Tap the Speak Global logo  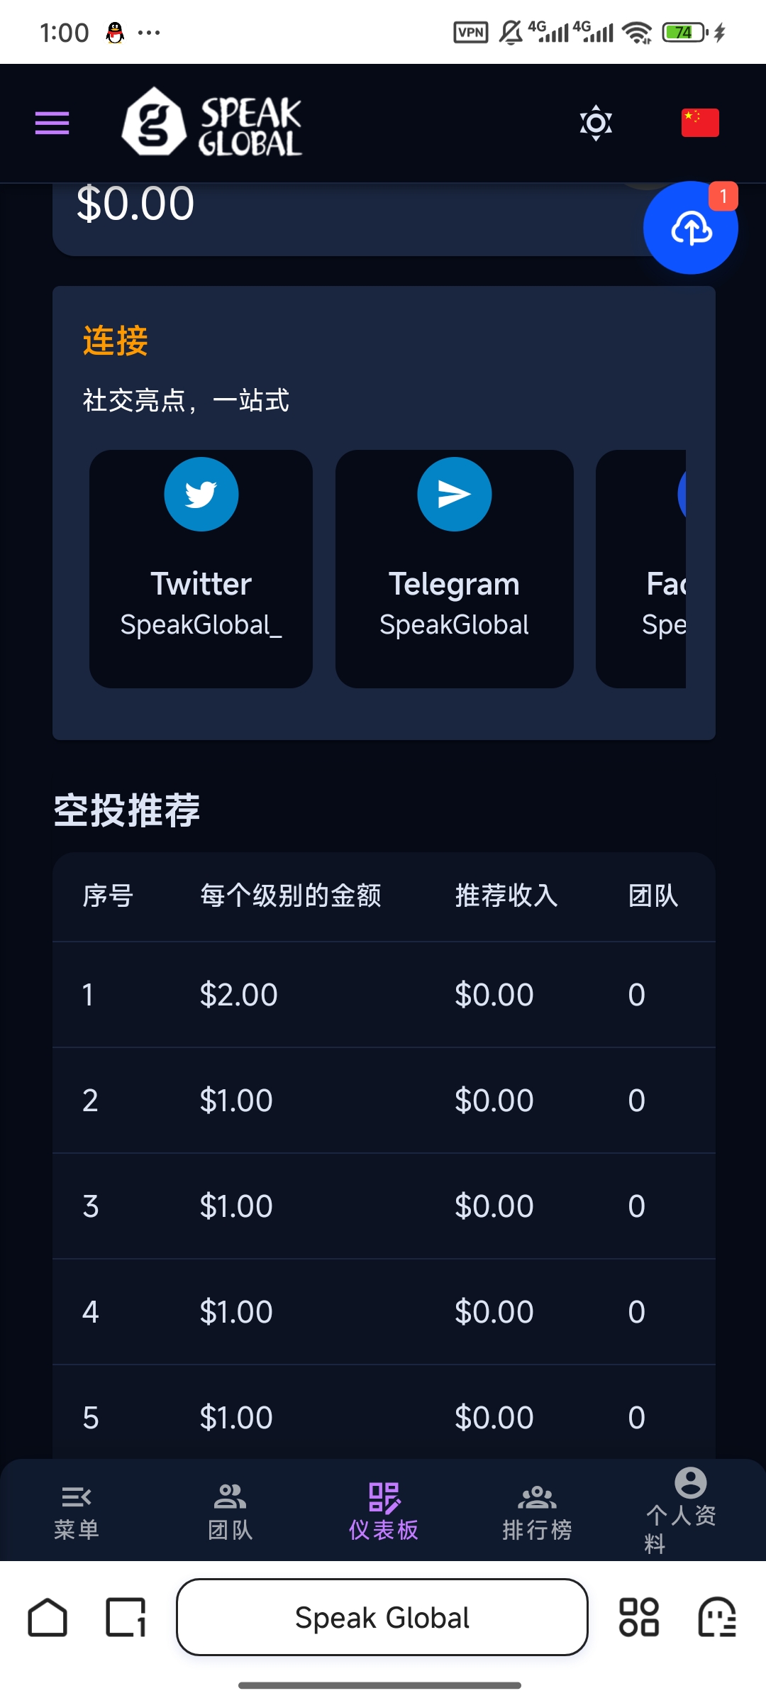[x=212, y=122]
